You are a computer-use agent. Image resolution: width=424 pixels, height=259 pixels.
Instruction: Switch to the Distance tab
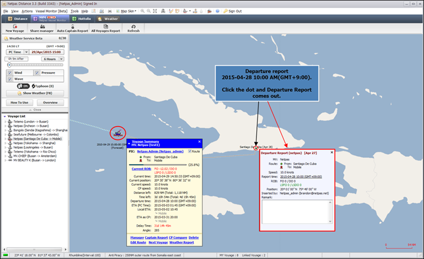tap(18, 19)
